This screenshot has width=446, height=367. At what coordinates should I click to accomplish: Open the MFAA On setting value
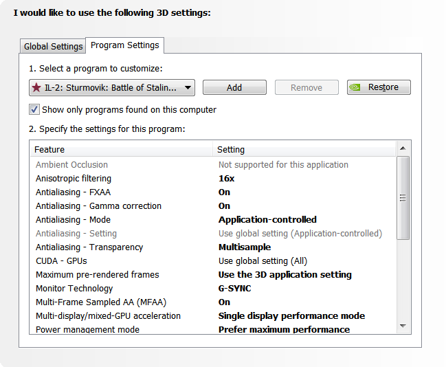click(x=224, y=302)
